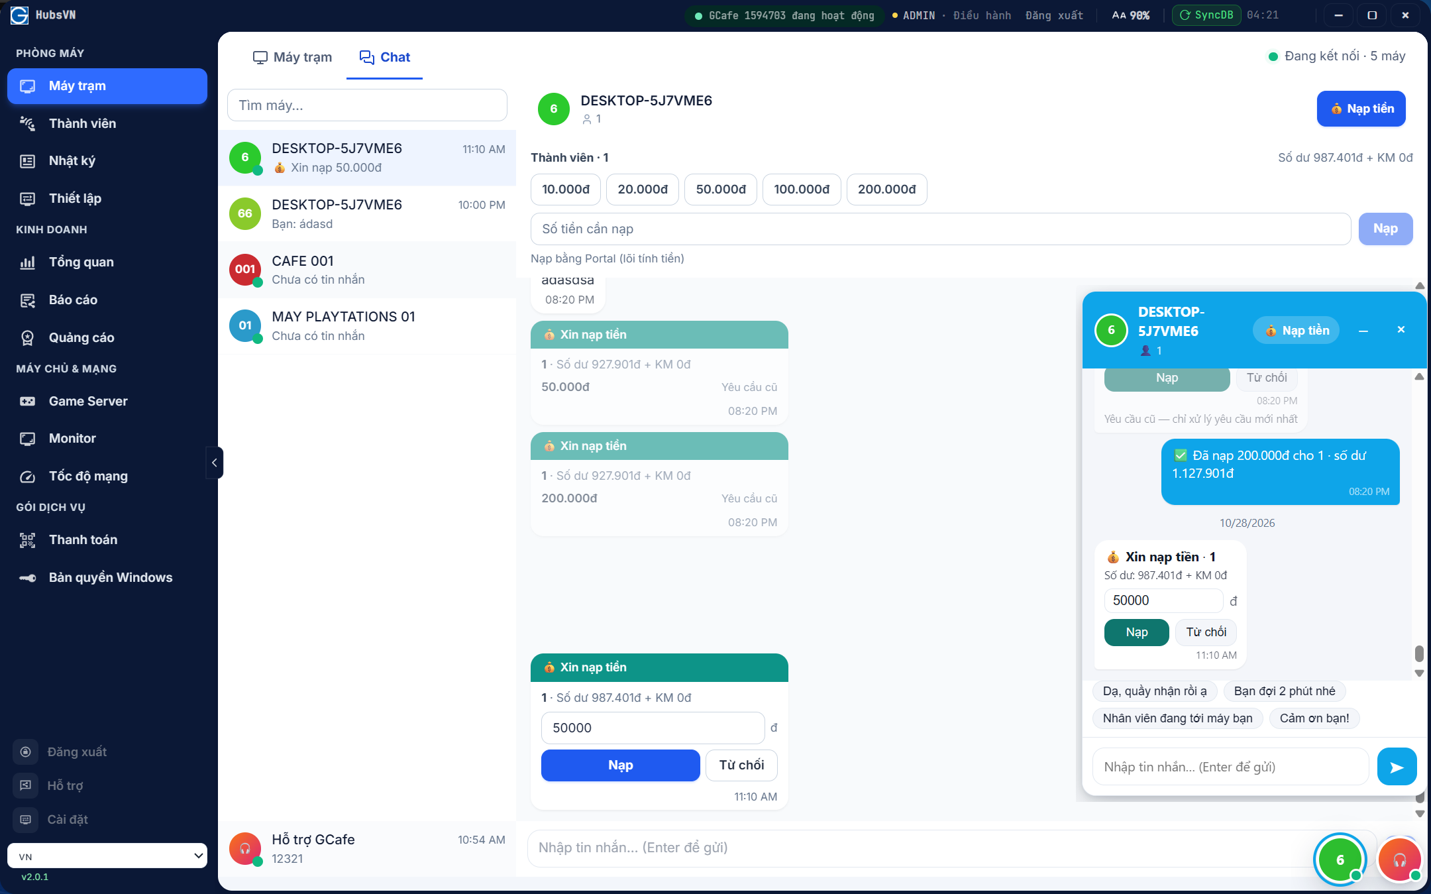Open Tổng quan overview dashboard
Screen dimensions: 1431x894
pyautogui.click(x=107, y=262)
